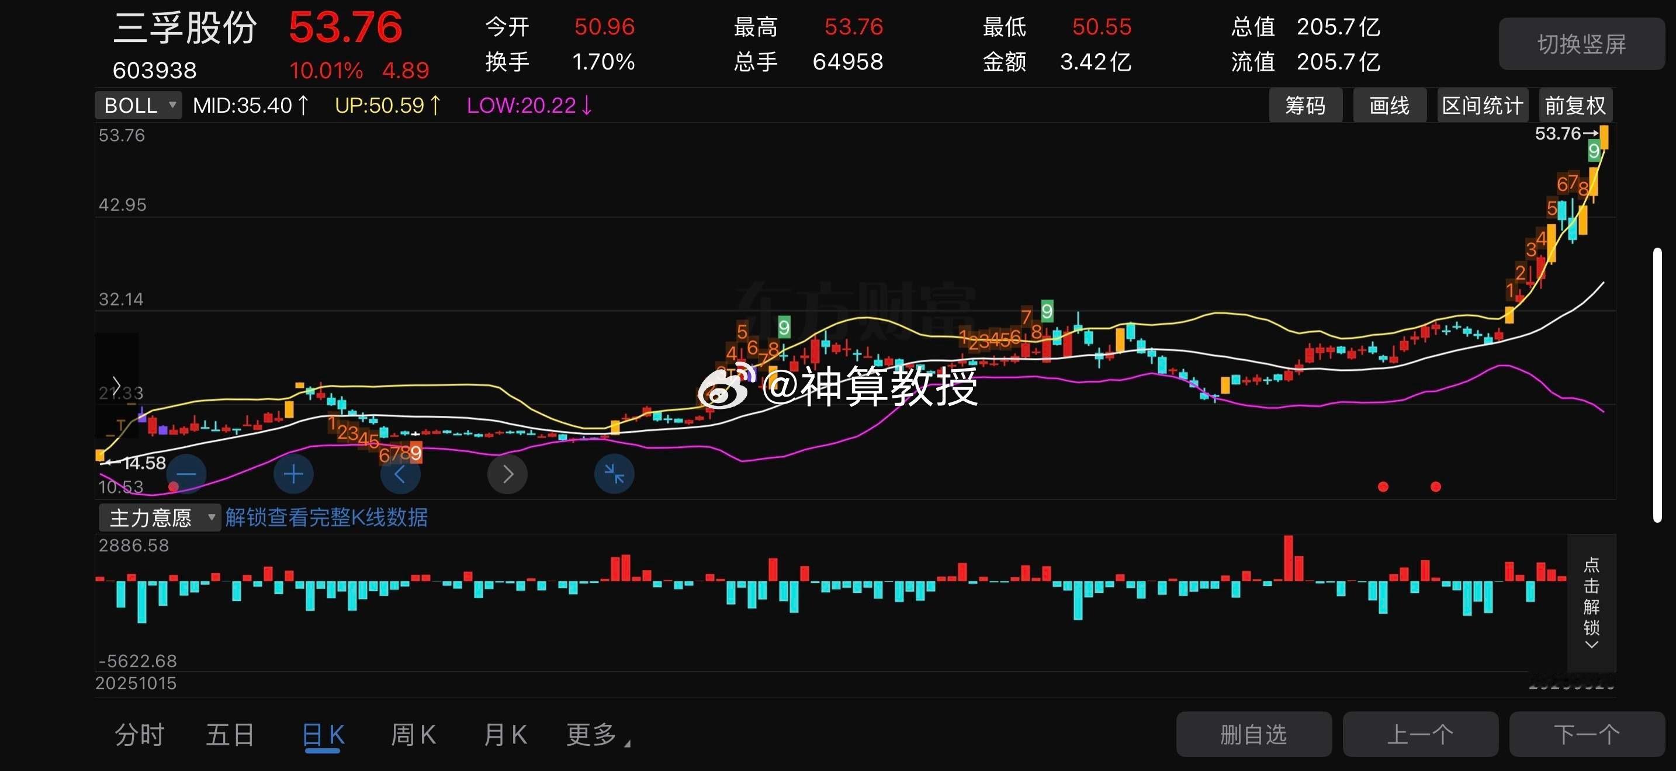
Task: Open link 解锁查看完整K线数据
Action: (327, 518)
